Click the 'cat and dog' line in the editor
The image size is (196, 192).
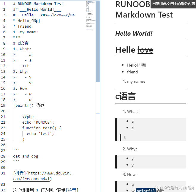pyautogui.click(x=26, y=156)
